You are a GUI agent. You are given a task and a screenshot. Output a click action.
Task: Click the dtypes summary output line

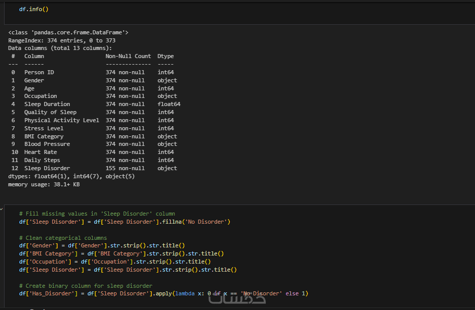pos(71,176)
